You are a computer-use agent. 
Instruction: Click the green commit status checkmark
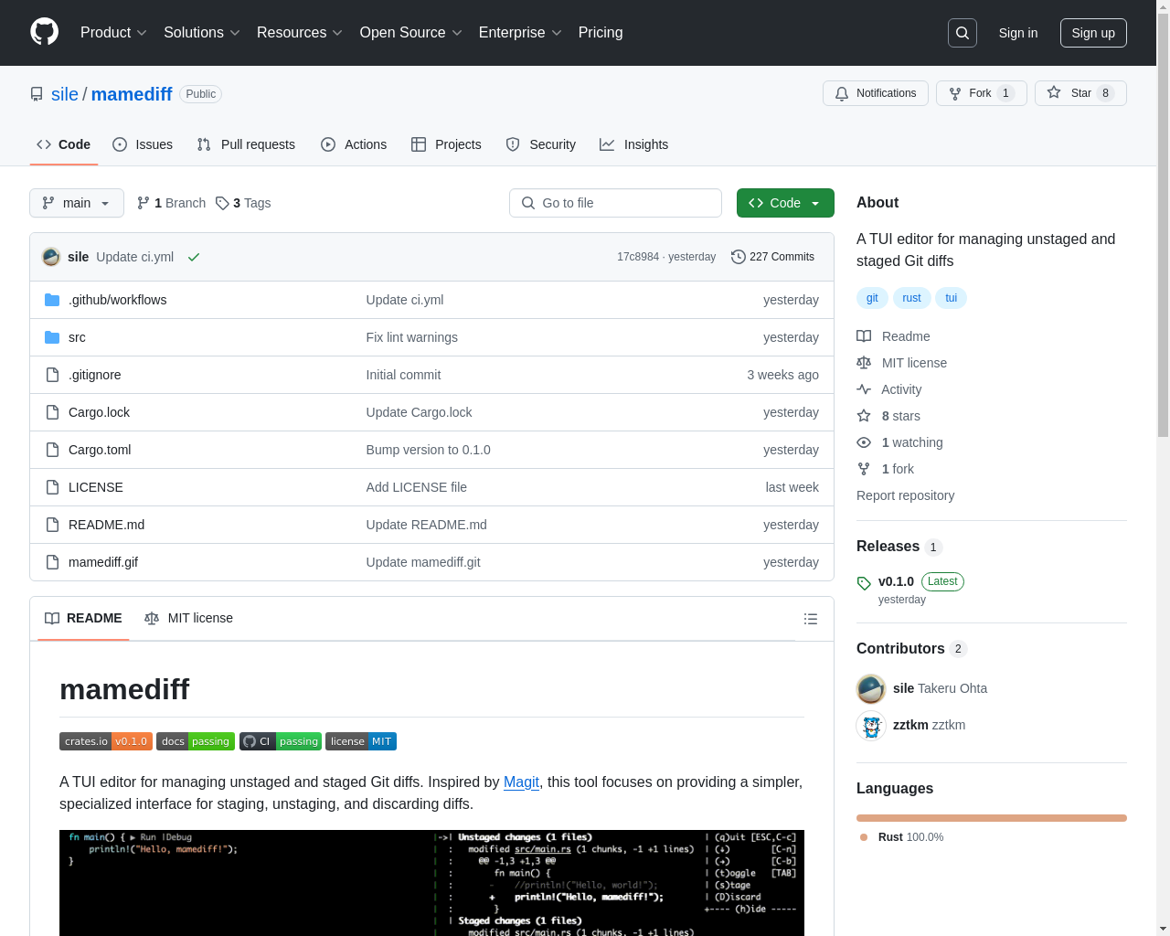[194, 257]
